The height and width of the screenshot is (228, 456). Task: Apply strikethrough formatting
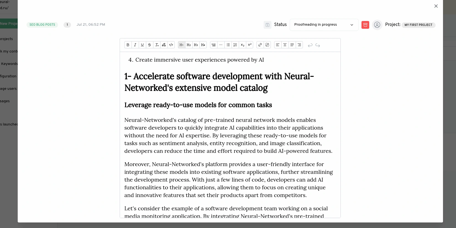(x=150, y=45)
